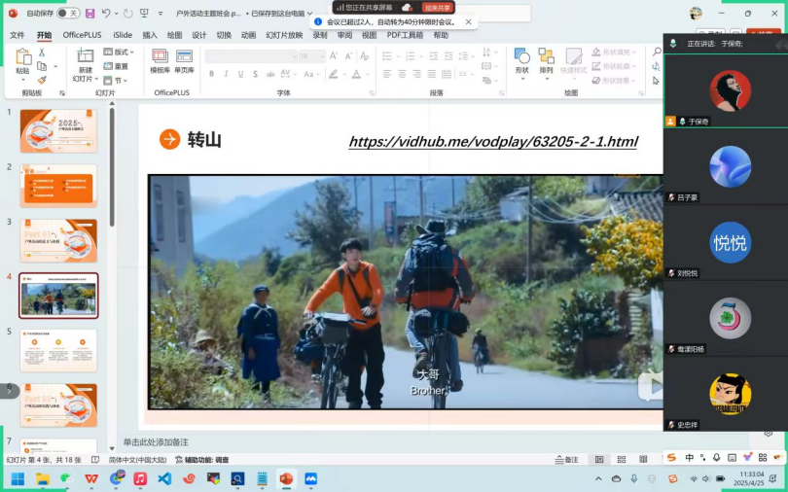Select slide 3 thumbnail in panel
This screenshot has width=788, height=492.
tap(58, 240)
